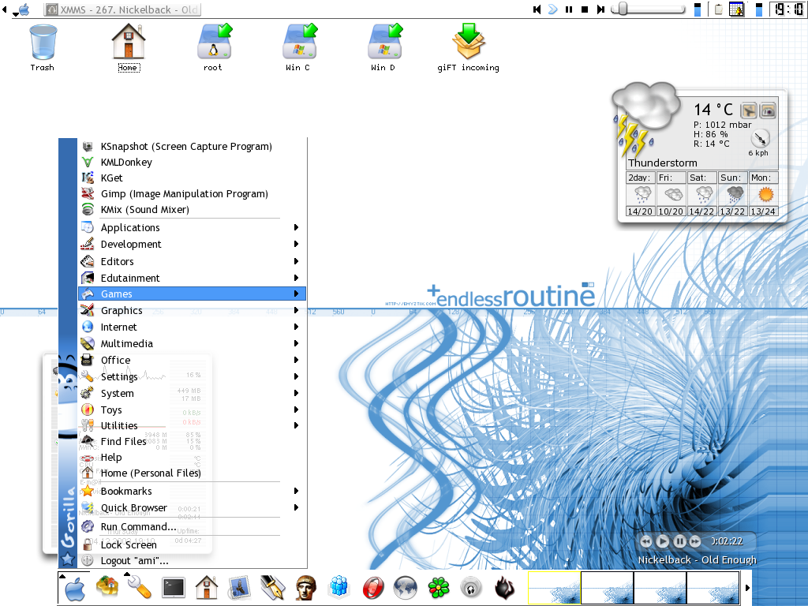Expand the Quick Browser submenu

click(x=192, y=507)
